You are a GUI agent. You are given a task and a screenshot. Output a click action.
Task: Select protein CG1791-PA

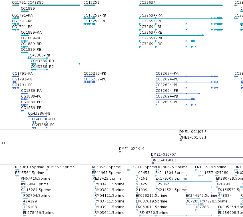coord(23,74)
